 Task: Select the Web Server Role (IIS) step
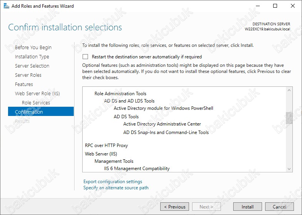click(37, 94)
